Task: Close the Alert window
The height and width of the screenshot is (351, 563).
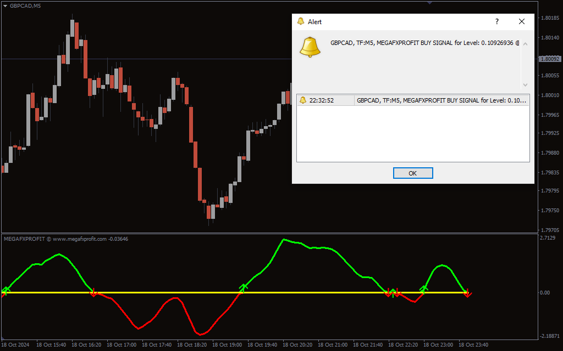Action: [521, 21]
